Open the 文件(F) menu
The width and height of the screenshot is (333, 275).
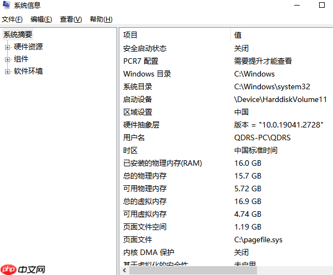(x=12, y=19)
